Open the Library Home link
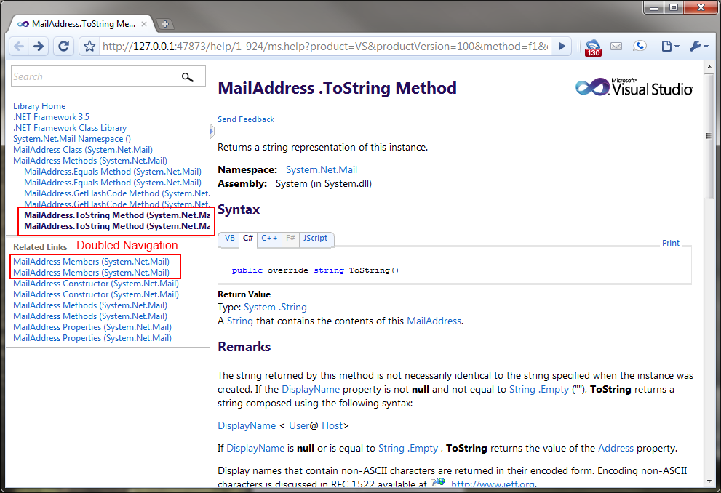721x493 pixels. [x=39, y=106]
